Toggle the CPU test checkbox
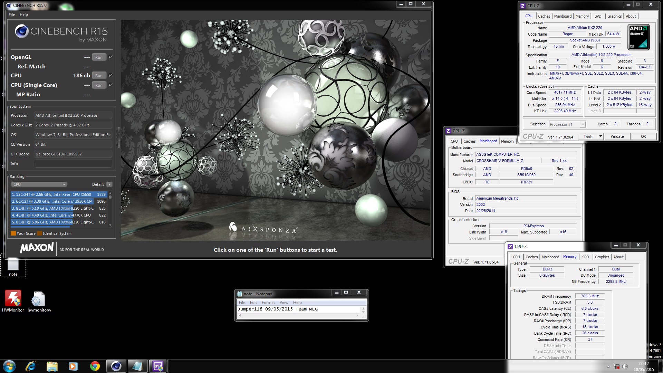Image resolution: width=663 pixels, height=373 pixels. (110, 75)
